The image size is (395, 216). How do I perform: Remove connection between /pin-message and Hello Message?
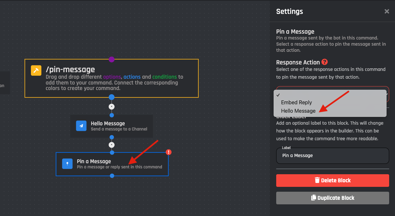112,107
